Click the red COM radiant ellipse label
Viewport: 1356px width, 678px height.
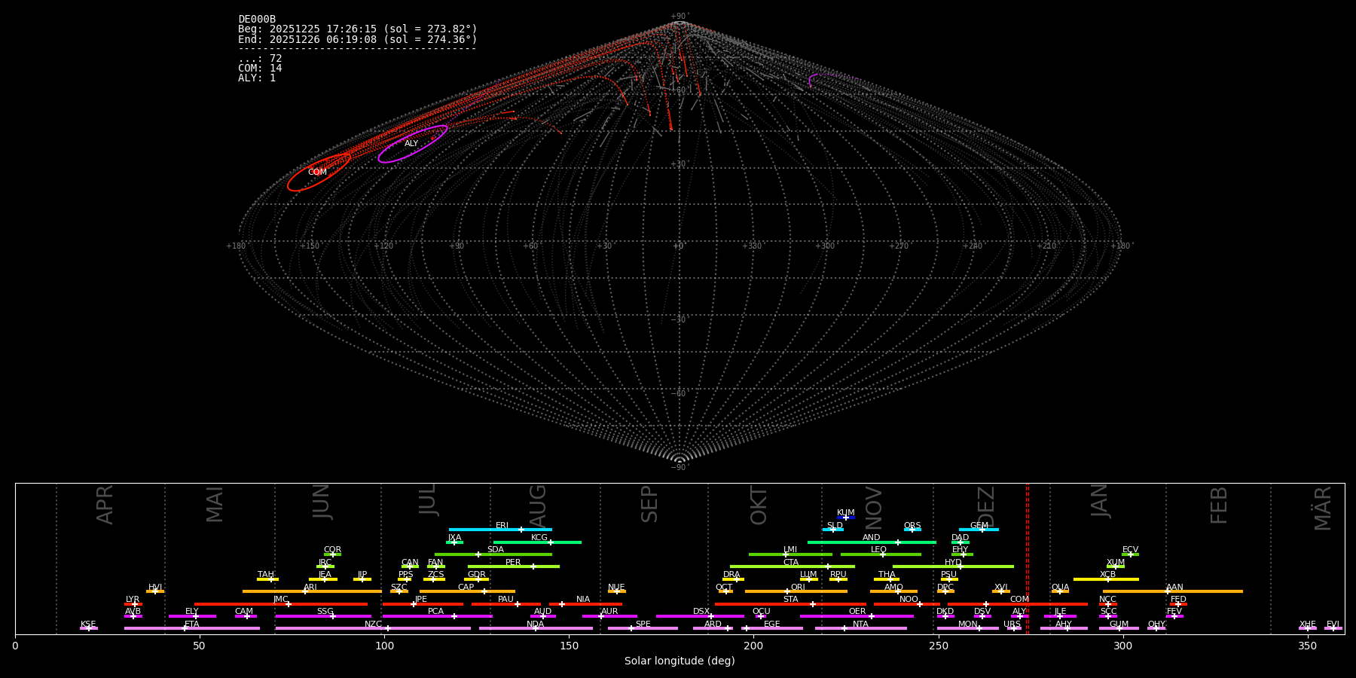pos(317,173)
